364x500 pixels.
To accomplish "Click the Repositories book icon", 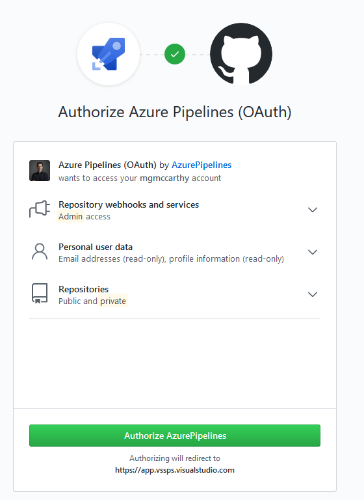I will 40,294.
